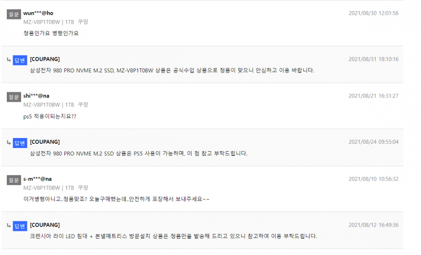Viewport: 421px width, 255px height.
Task: Select the username shi***@na
Action: (36, 96)
